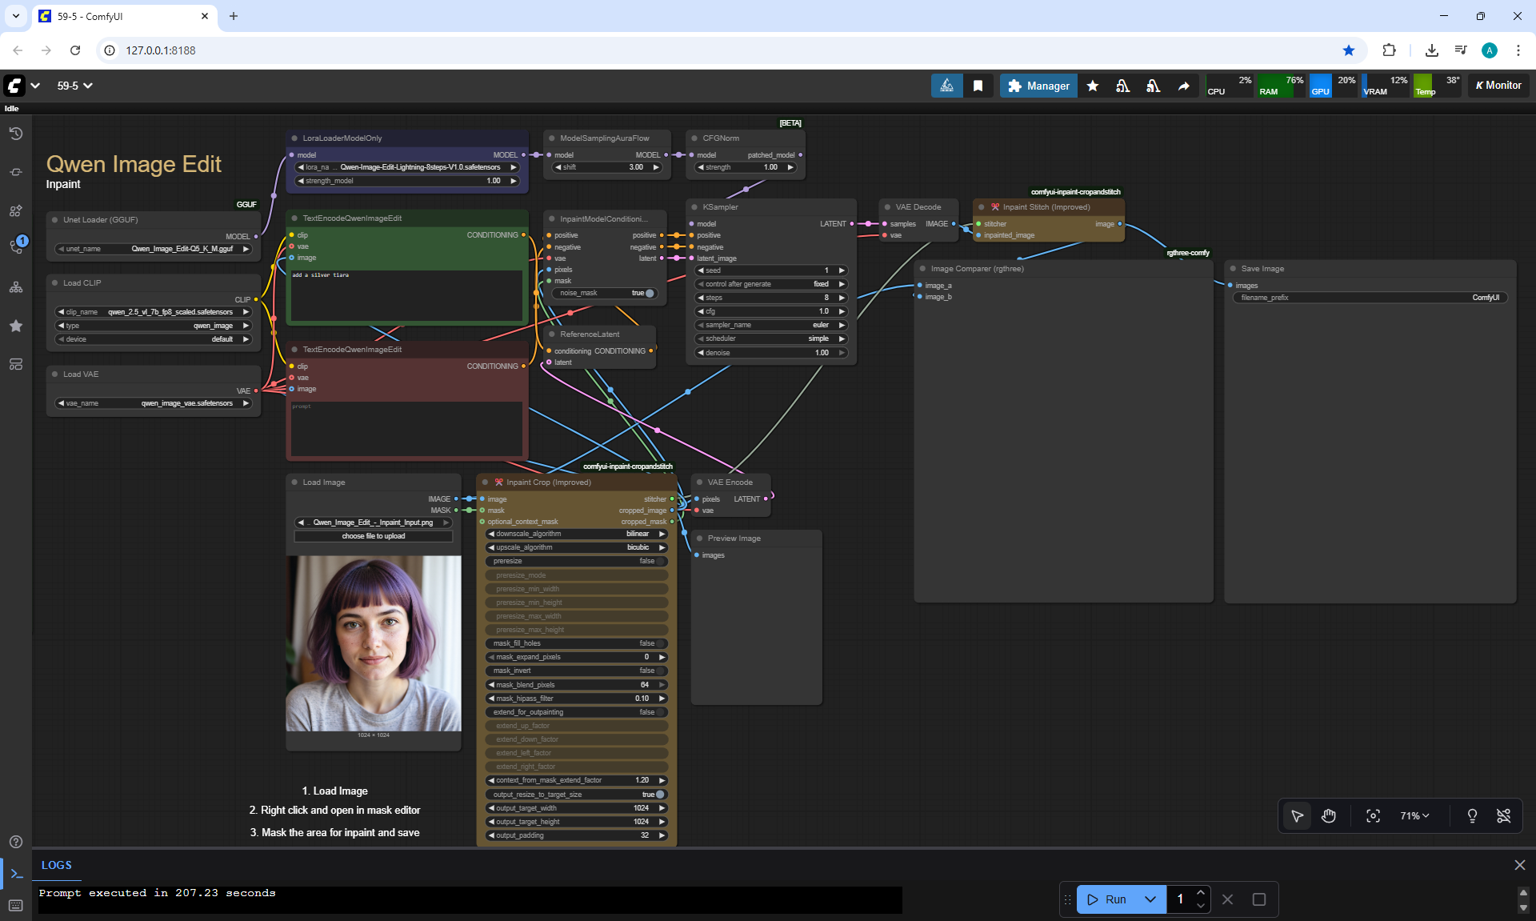
Task: Toggle noise_mask in InpaintModelConditioning node
Action: pyautogui.click(x=649, y=293)
